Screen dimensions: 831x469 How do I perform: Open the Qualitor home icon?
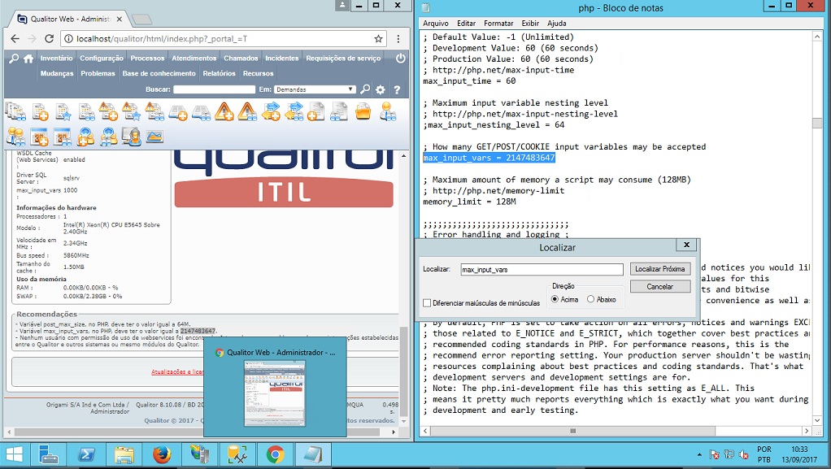[x=28, y=59]
